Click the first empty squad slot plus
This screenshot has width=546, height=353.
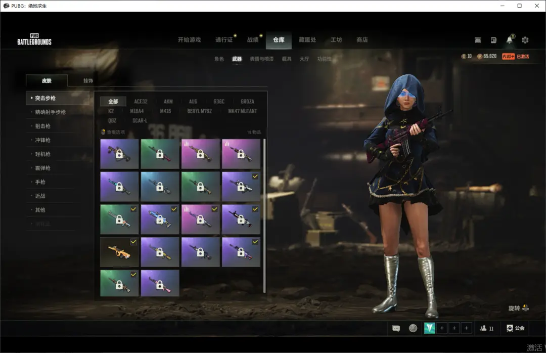[442, 328]
